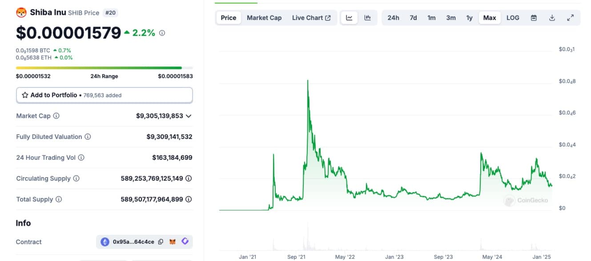The width and height of the screenshot is (591, 261).
Task: Click the Info section heading
Action: click(x=23, y=223)
